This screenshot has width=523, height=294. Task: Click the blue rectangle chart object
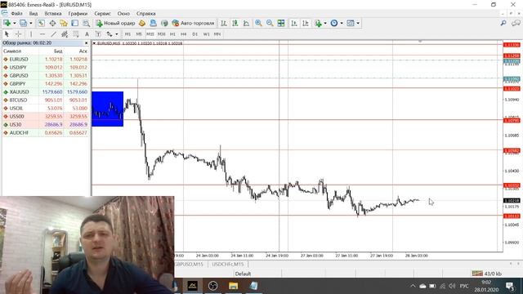point(107,109)
